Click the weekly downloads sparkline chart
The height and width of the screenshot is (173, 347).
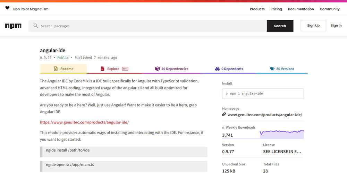282,134
